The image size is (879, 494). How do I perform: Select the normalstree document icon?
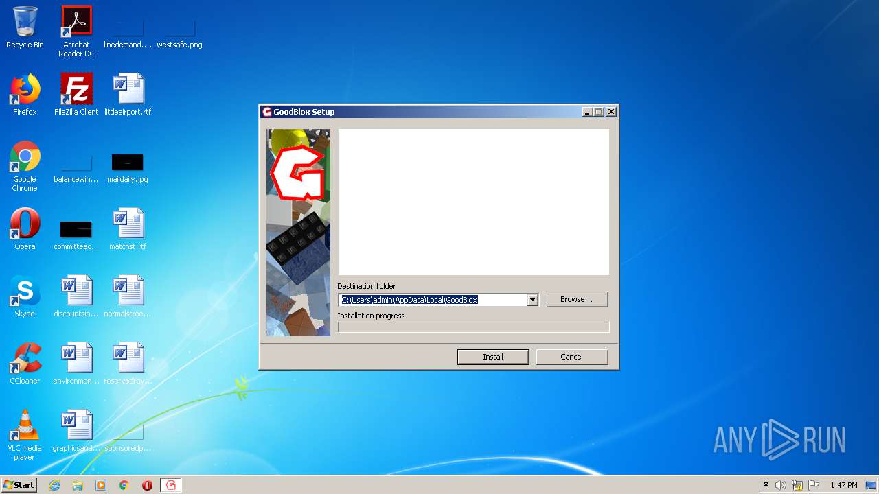click(128, 296)
